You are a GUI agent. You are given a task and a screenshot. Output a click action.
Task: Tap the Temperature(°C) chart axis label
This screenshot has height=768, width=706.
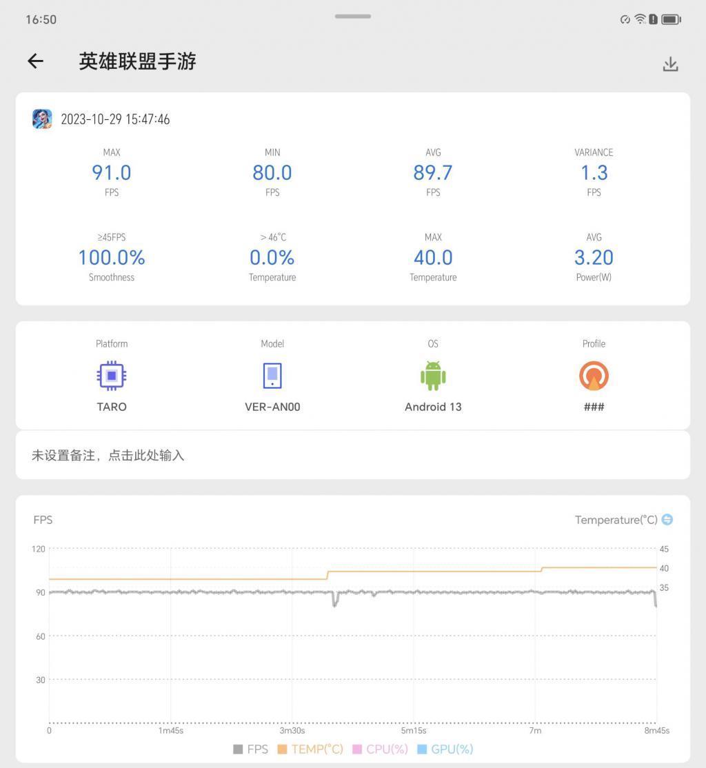tap(616, 520)
